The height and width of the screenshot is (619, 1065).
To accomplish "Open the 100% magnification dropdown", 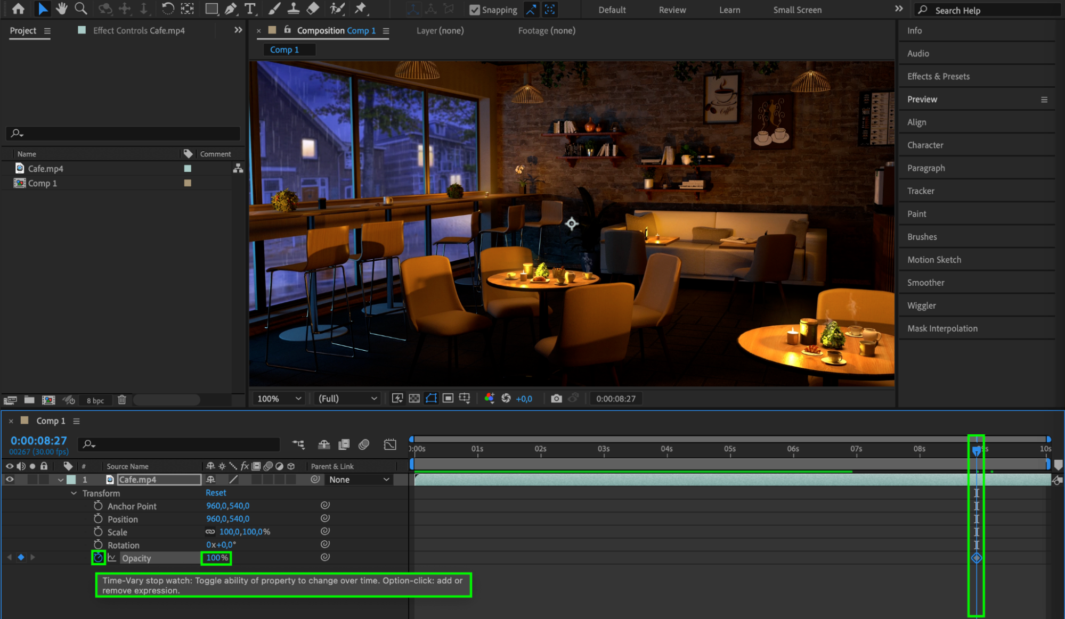I will click(x=279, y=399).
